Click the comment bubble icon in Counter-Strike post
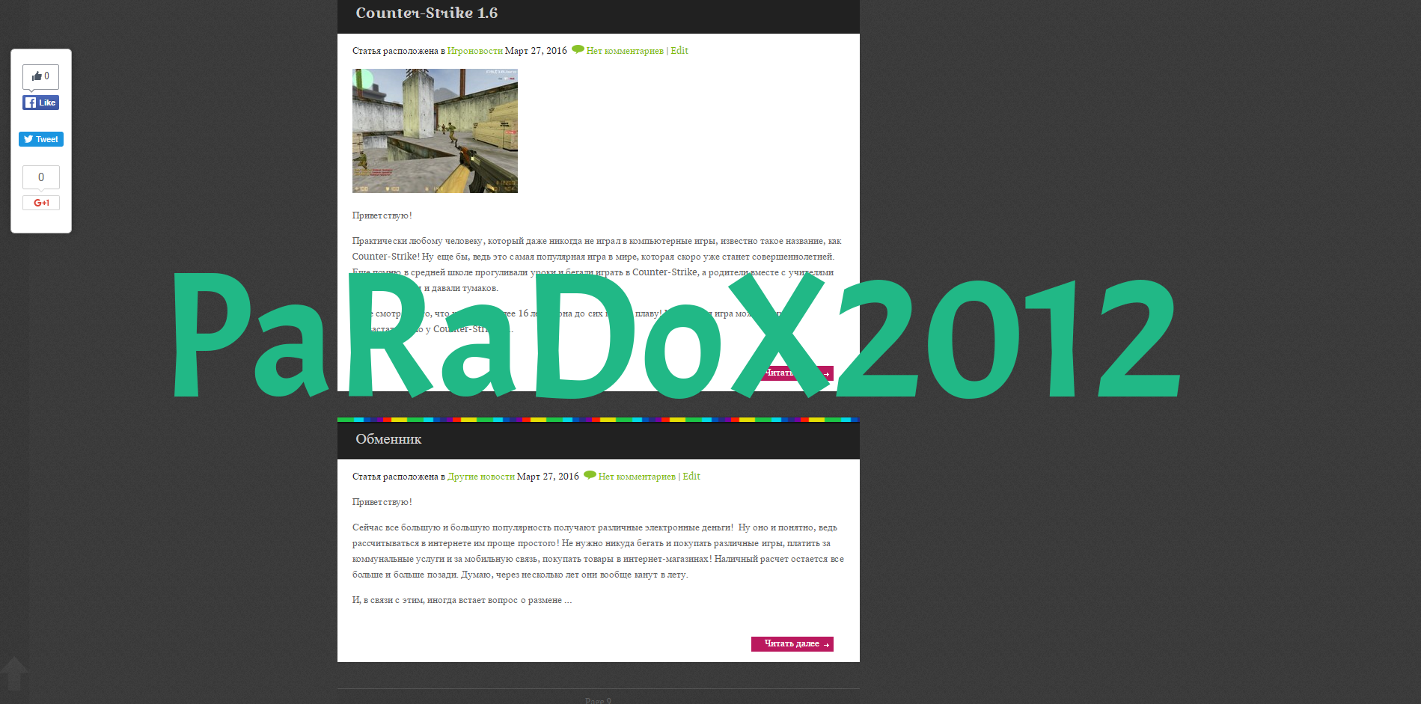 (x=578, y=49)
